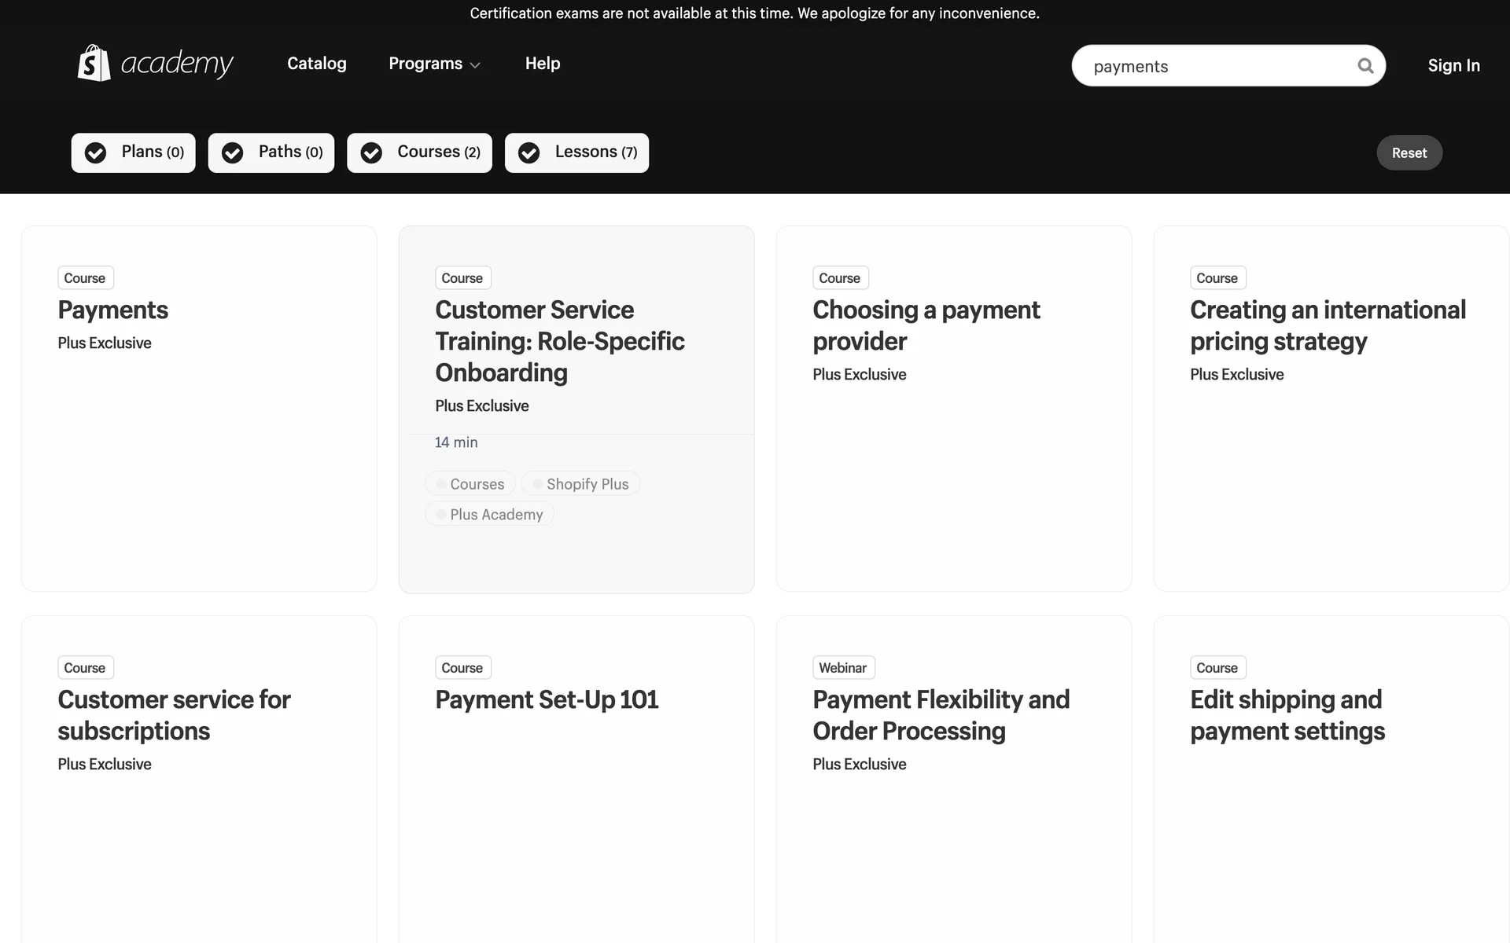
Task: Open Choosing a payment provider course
Action: (926, 325)
